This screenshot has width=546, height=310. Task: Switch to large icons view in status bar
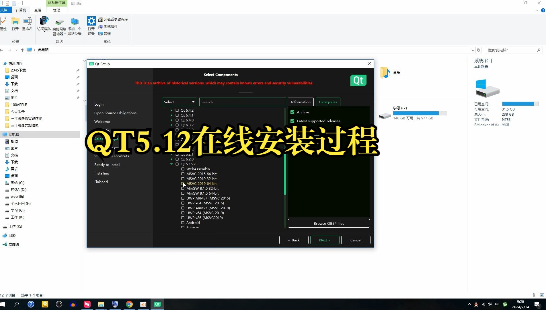click(x=542, y=295)
